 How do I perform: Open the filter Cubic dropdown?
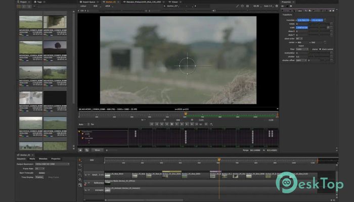click(x=302, y=49)
